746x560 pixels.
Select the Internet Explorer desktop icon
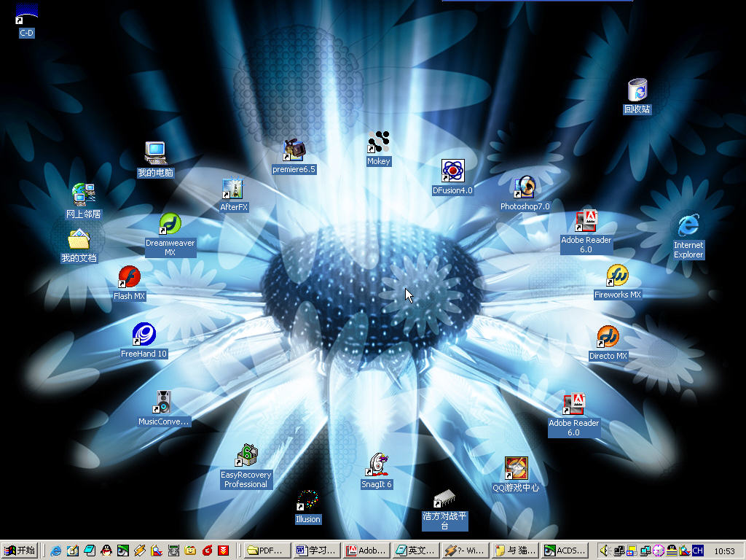[x=688, y=236]
